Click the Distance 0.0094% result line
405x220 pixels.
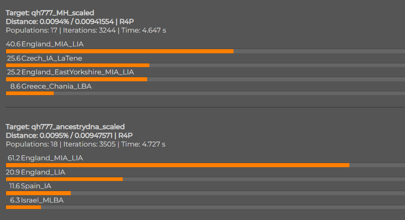point(70,22)
